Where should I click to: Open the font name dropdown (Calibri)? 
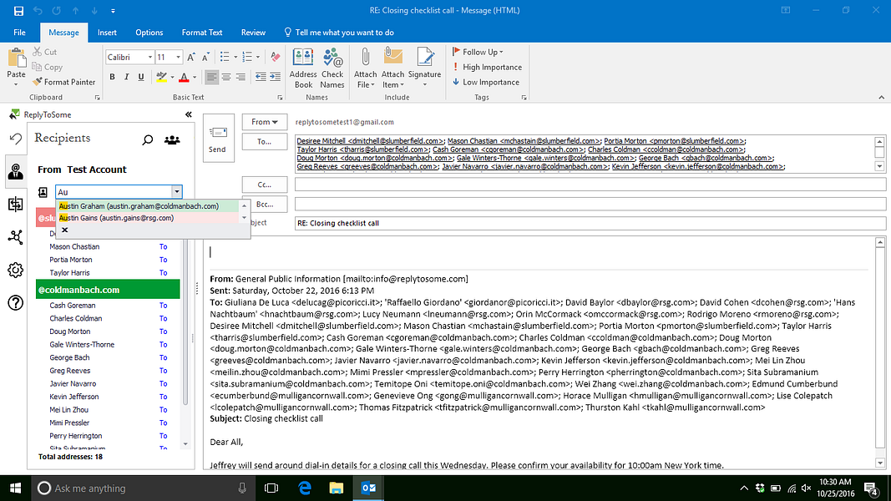coord(150,57)
